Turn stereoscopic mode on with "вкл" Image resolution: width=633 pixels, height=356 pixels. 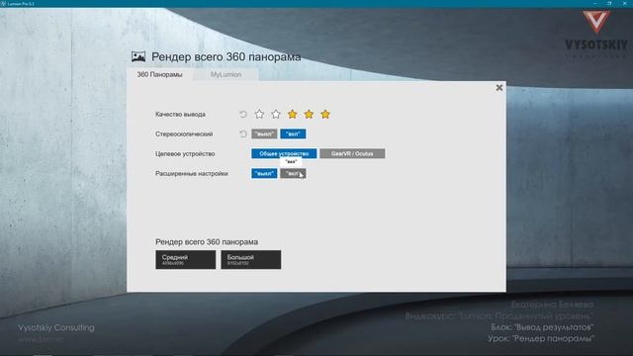click(293, 134)
